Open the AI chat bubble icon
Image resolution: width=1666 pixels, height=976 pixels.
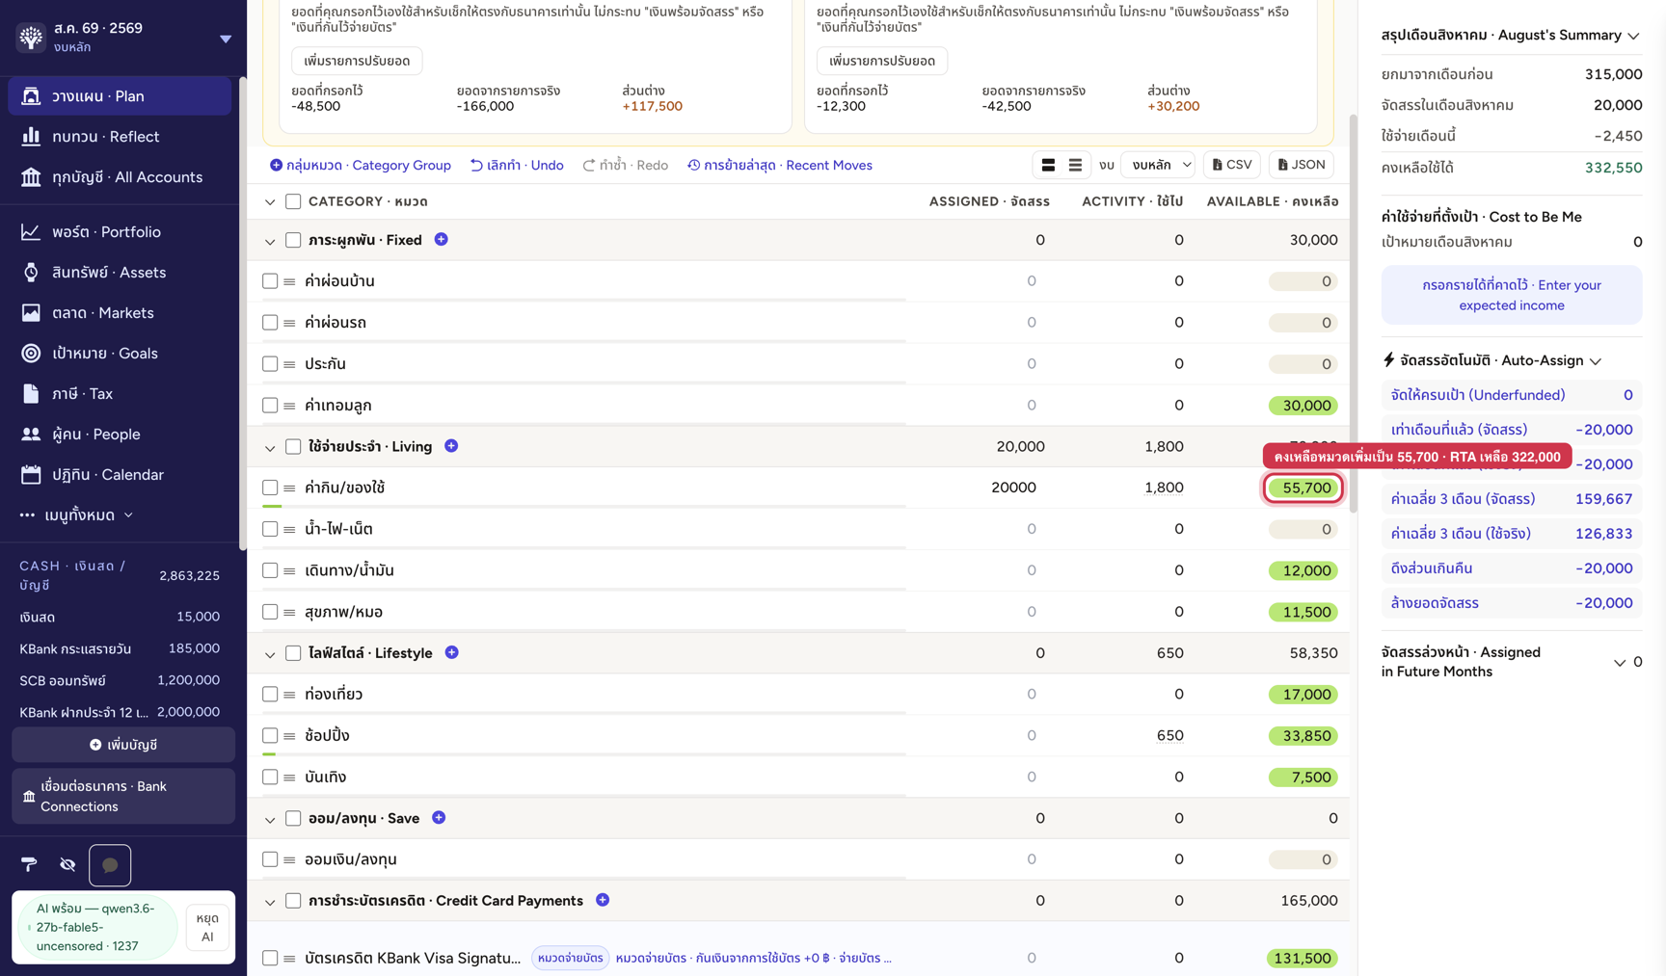coord(110,864)
